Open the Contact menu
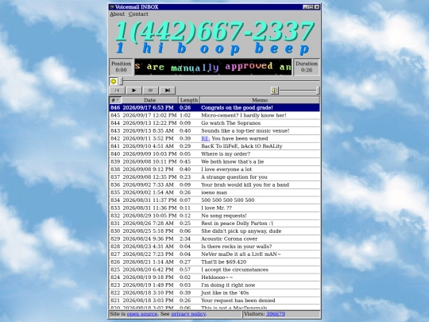The image size is (429, 322). [138, 14]
